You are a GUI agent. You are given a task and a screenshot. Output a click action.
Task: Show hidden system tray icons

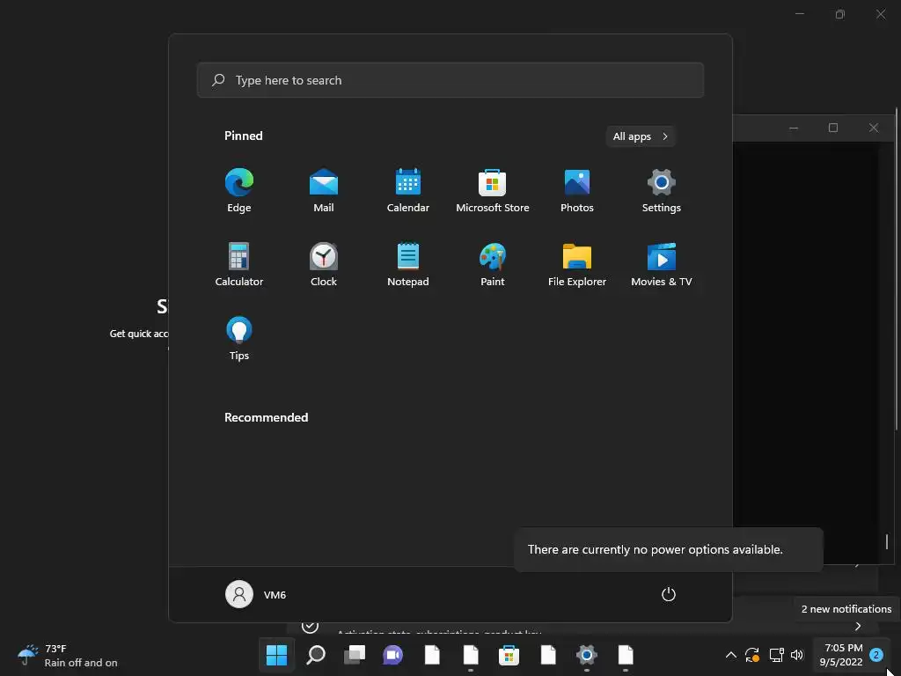coord(731,655)
